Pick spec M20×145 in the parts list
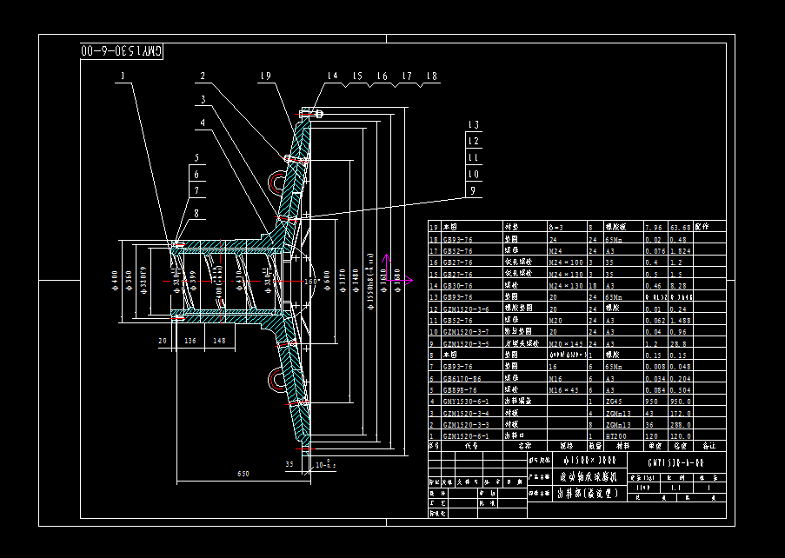Image resolution: width=785 pixels, height=558 pixels. click(x=566, y=344)
